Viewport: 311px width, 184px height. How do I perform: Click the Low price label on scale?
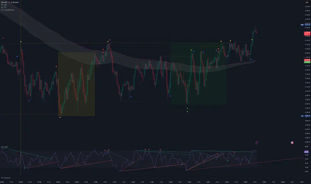305,116
